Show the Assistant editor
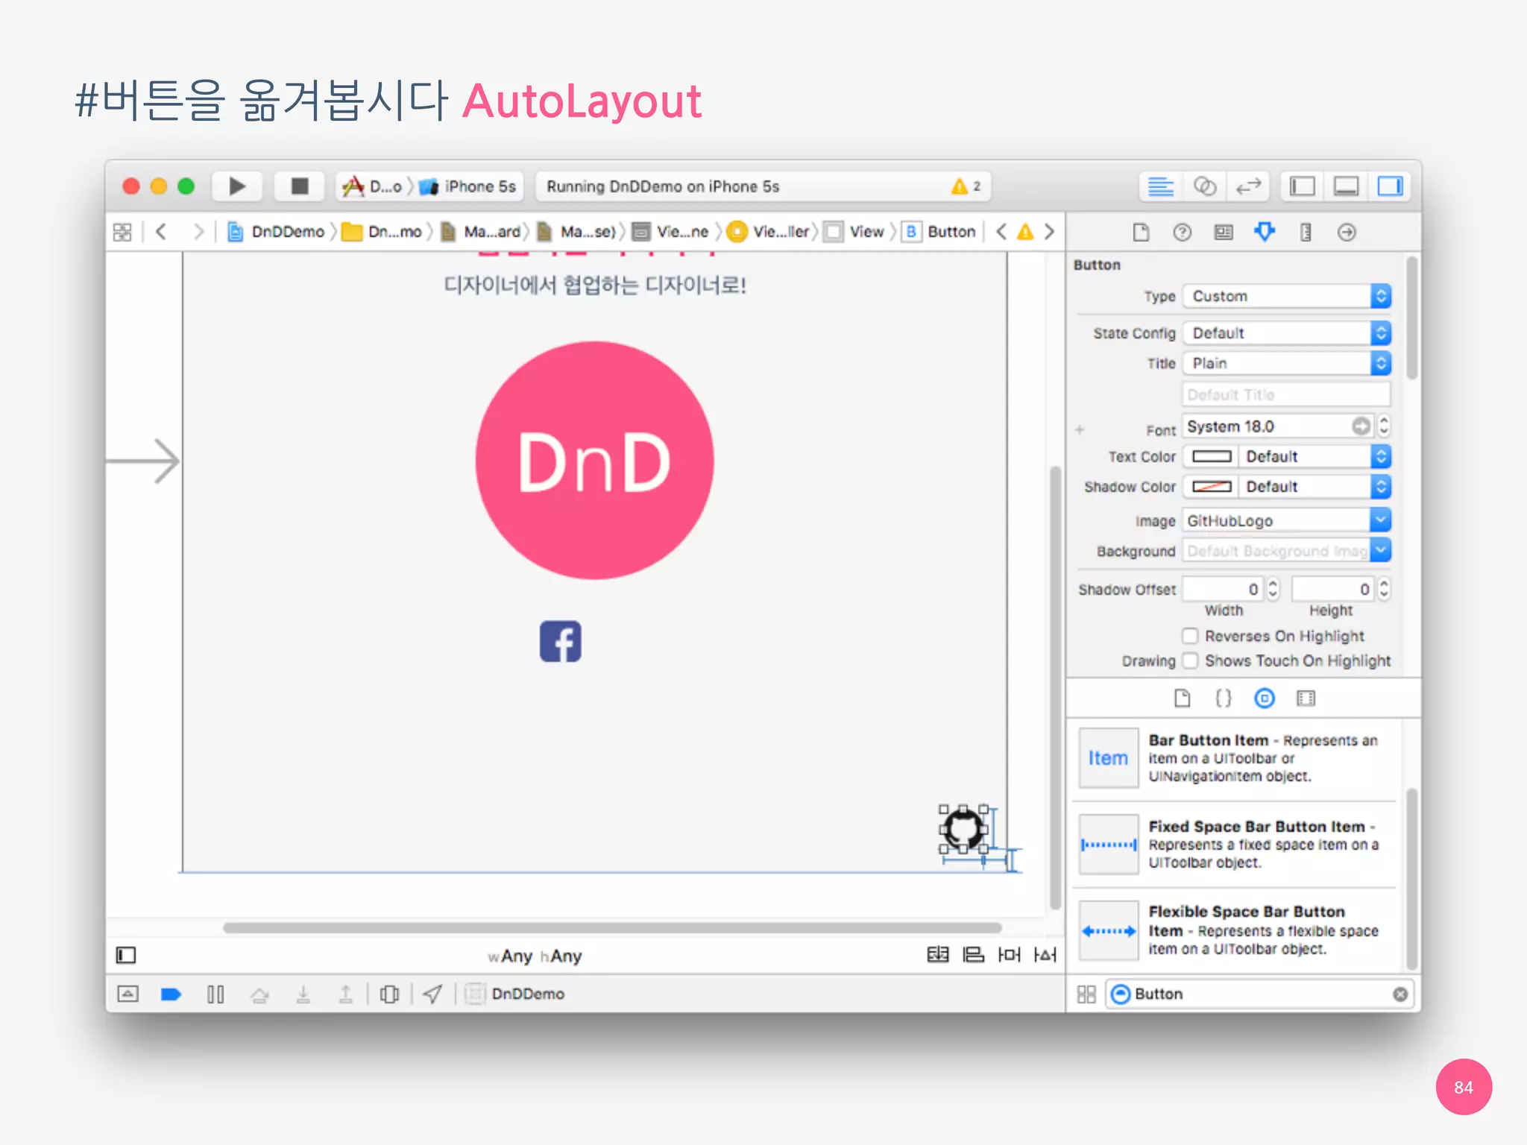The height and width of the screenshot is (1145, 1527). point(1204,186)
